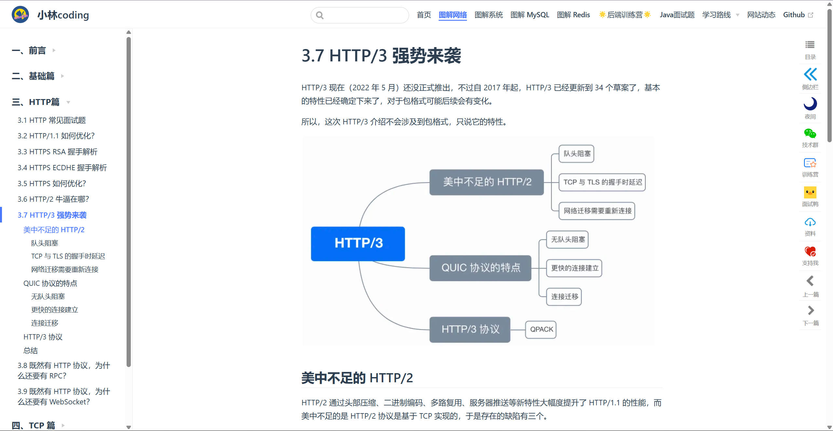Open sidebar link 3.6 HTTP/2 牛逼在哪?
This screenshot has height=431, width=833.
pyautogui.click(x=53, y=199)
